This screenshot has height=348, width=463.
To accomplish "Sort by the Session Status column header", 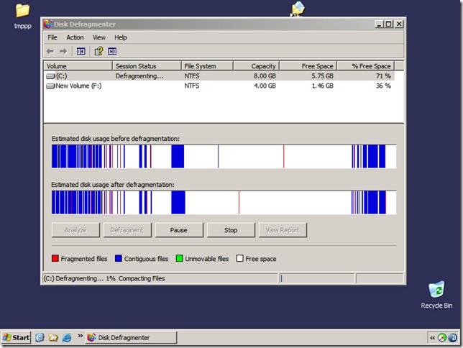I will [147, 66].
